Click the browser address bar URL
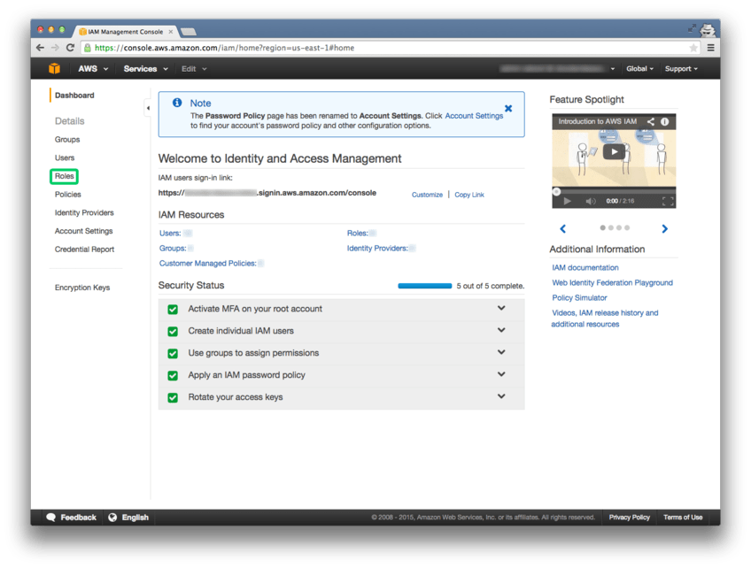Viewport: 751px width, 568px height. tap(225, 48)
